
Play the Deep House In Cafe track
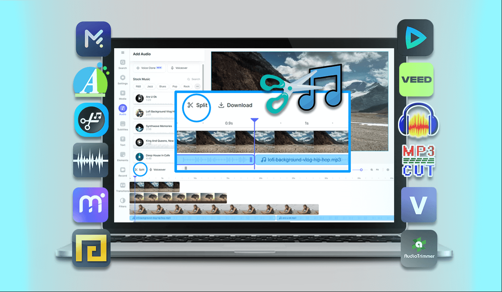139,157
